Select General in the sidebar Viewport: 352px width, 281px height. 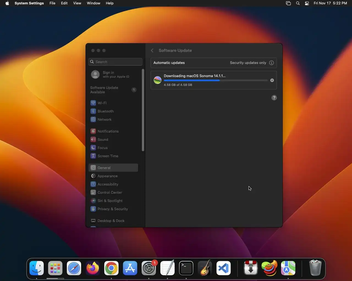[x=113, y=168]
